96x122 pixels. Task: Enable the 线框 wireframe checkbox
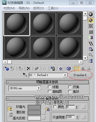(49, 87)
